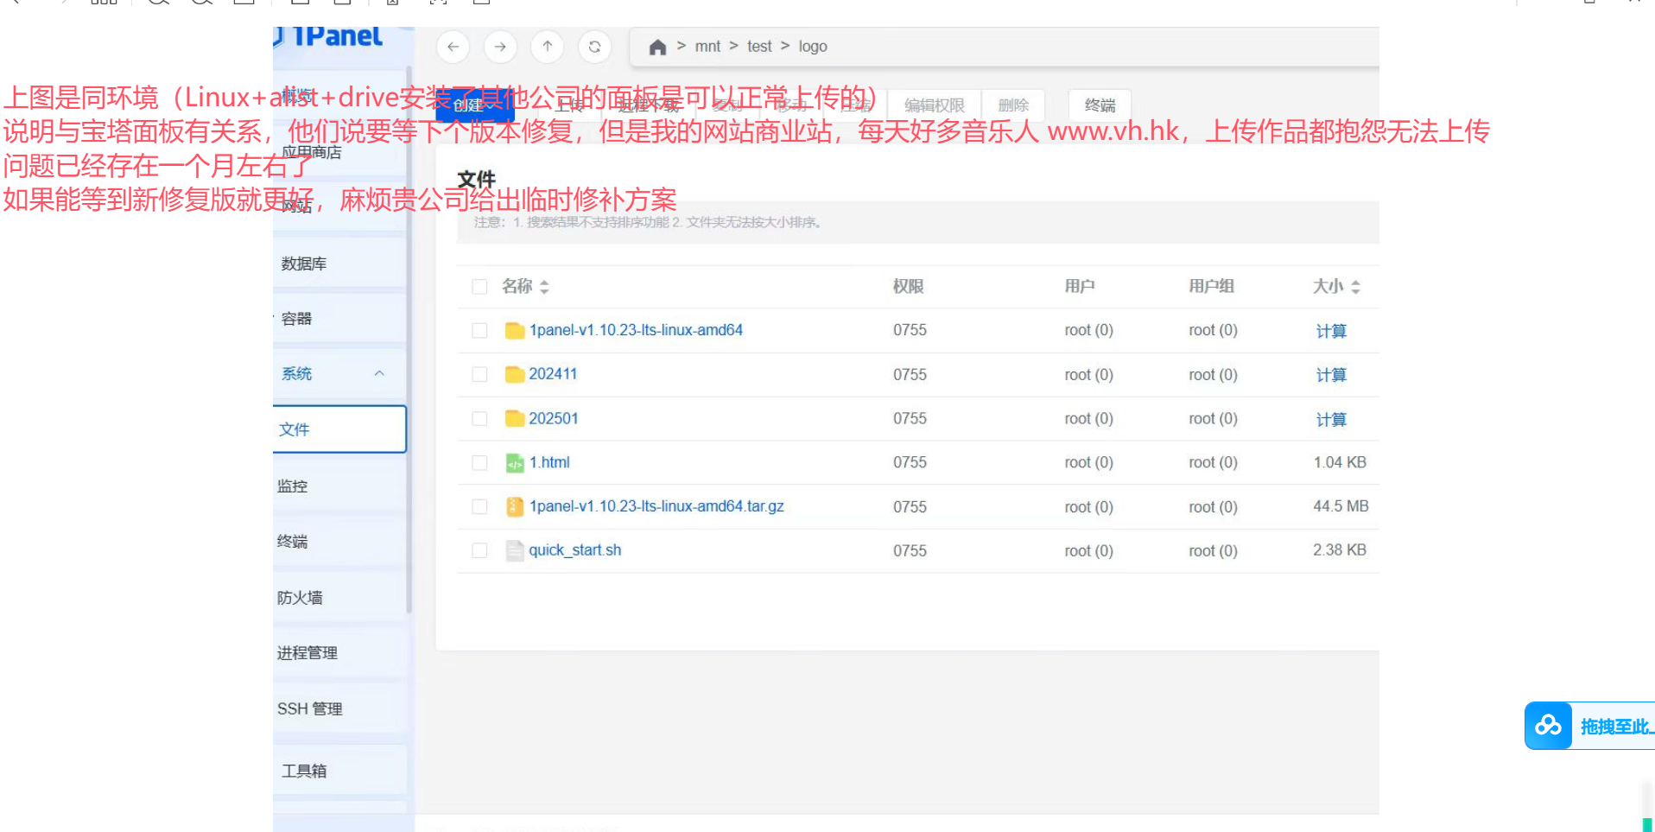Click the 用户组 column header
The width and height of the screenshot is (1655, 832).
click(1211, 286)
